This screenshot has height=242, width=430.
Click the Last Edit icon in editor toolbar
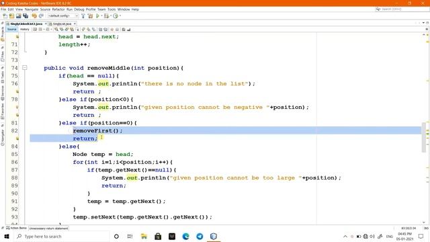pyautogui.click(x=35, y=30)
